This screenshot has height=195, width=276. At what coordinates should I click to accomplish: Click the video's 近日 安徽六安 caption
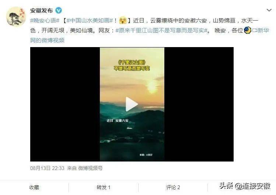click(x=118, y=121)
